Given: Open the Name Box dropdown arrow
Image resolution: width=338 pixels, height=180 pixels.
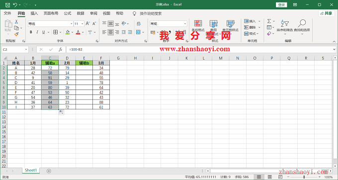Looking at the screenshot, I should pos(26,50).
